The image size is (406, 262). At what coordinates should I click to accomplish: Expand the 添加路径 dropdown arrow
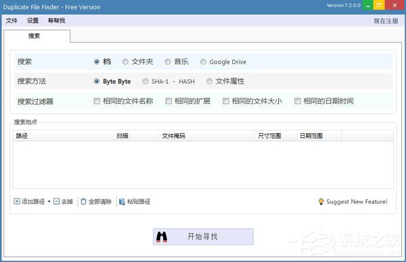coord(49,201)
